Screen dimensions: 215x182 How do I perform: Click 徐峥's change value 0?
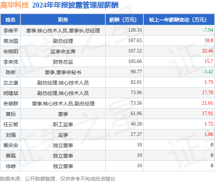(x=212, y=165)
